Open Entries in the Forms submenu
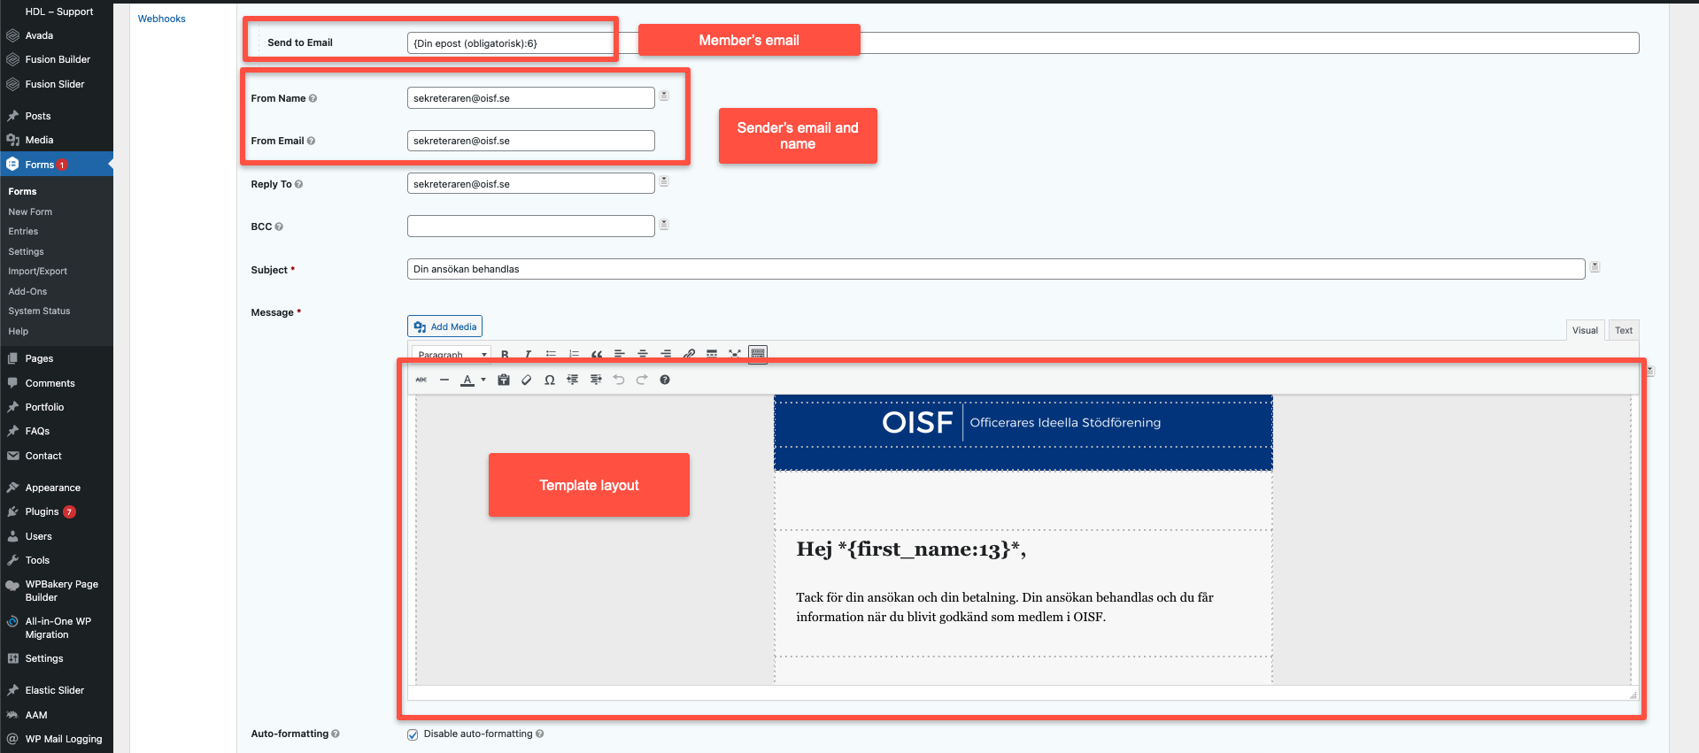The image size is (1699, 753). (x=23, y=232)
